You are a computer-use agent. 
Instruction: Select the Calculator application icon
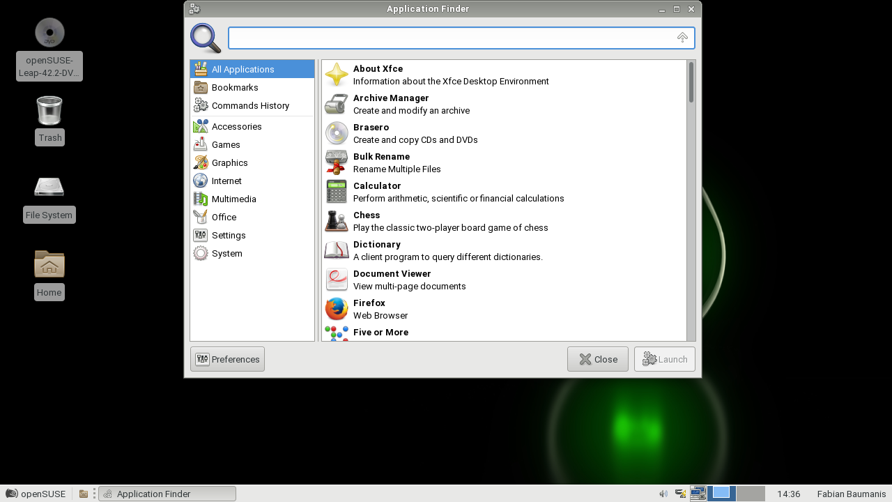[337, 192]
